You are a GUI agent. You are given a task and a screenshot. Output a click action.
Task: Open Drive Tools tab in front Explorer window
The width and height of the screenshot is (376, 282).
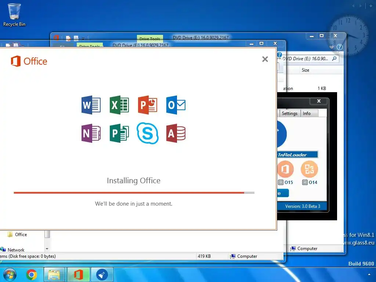click(x=90, y=45)
